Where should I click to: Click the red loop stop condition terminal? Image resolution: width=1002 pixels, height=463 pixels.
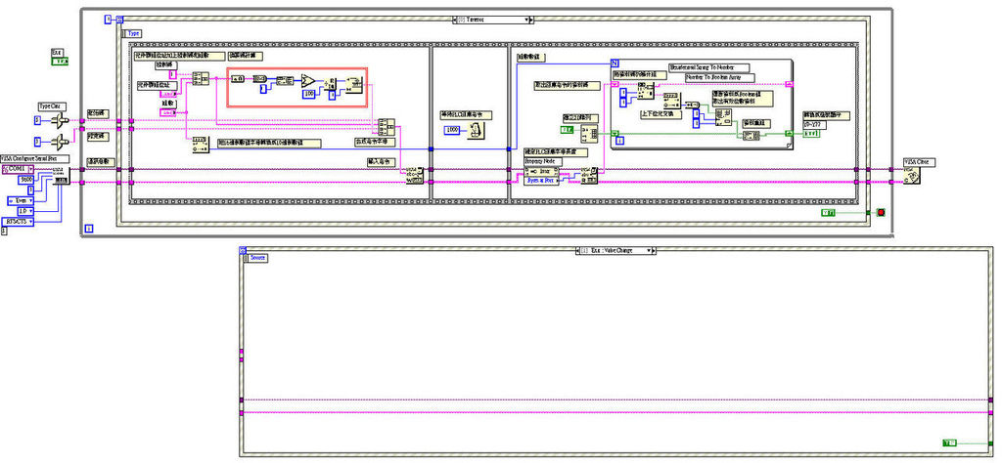click(881, 212)
